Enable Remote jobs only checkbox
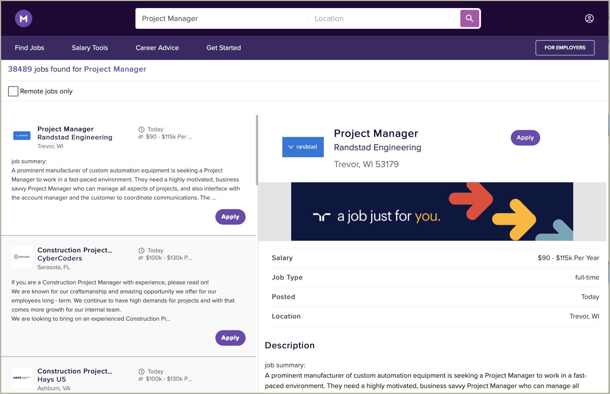The image size is (610, 394). point(13,91)
